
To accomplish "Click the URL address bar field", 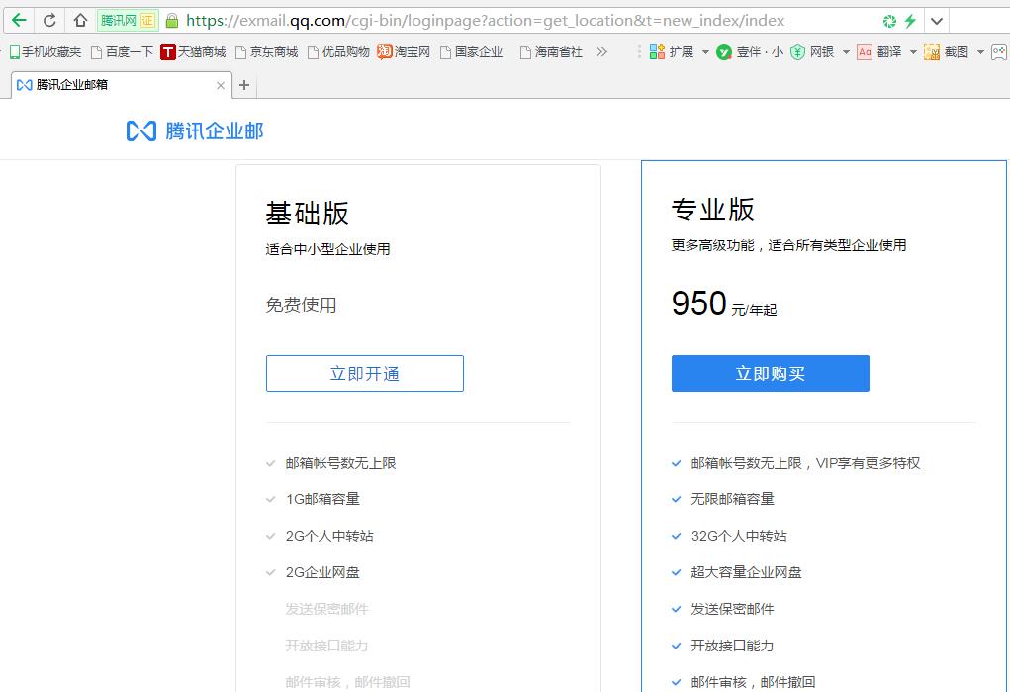I will (x=524, y=21).
